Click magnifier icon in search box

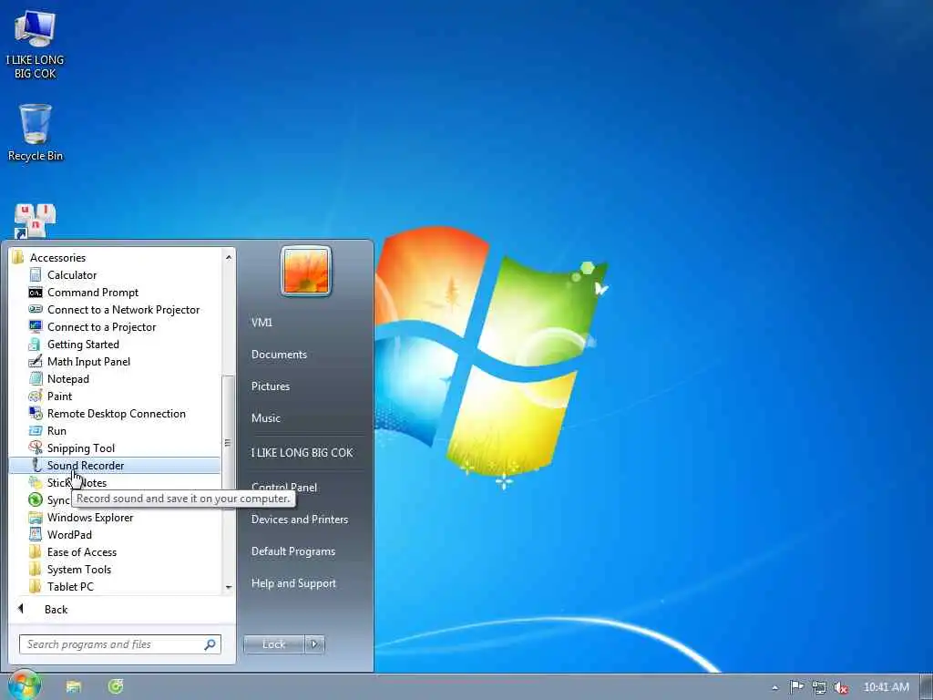210,644
